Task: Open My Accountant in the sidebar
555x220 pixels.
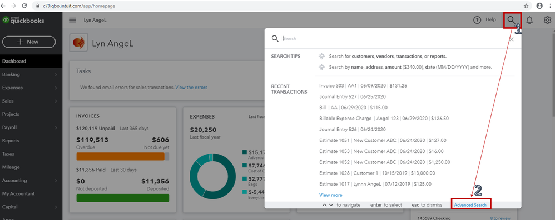Action: tap(18, 193)
